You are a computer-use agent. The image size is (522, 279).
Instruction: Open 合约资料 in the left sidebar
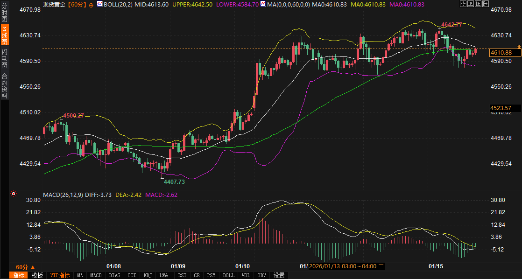click(x=5, y=86)
